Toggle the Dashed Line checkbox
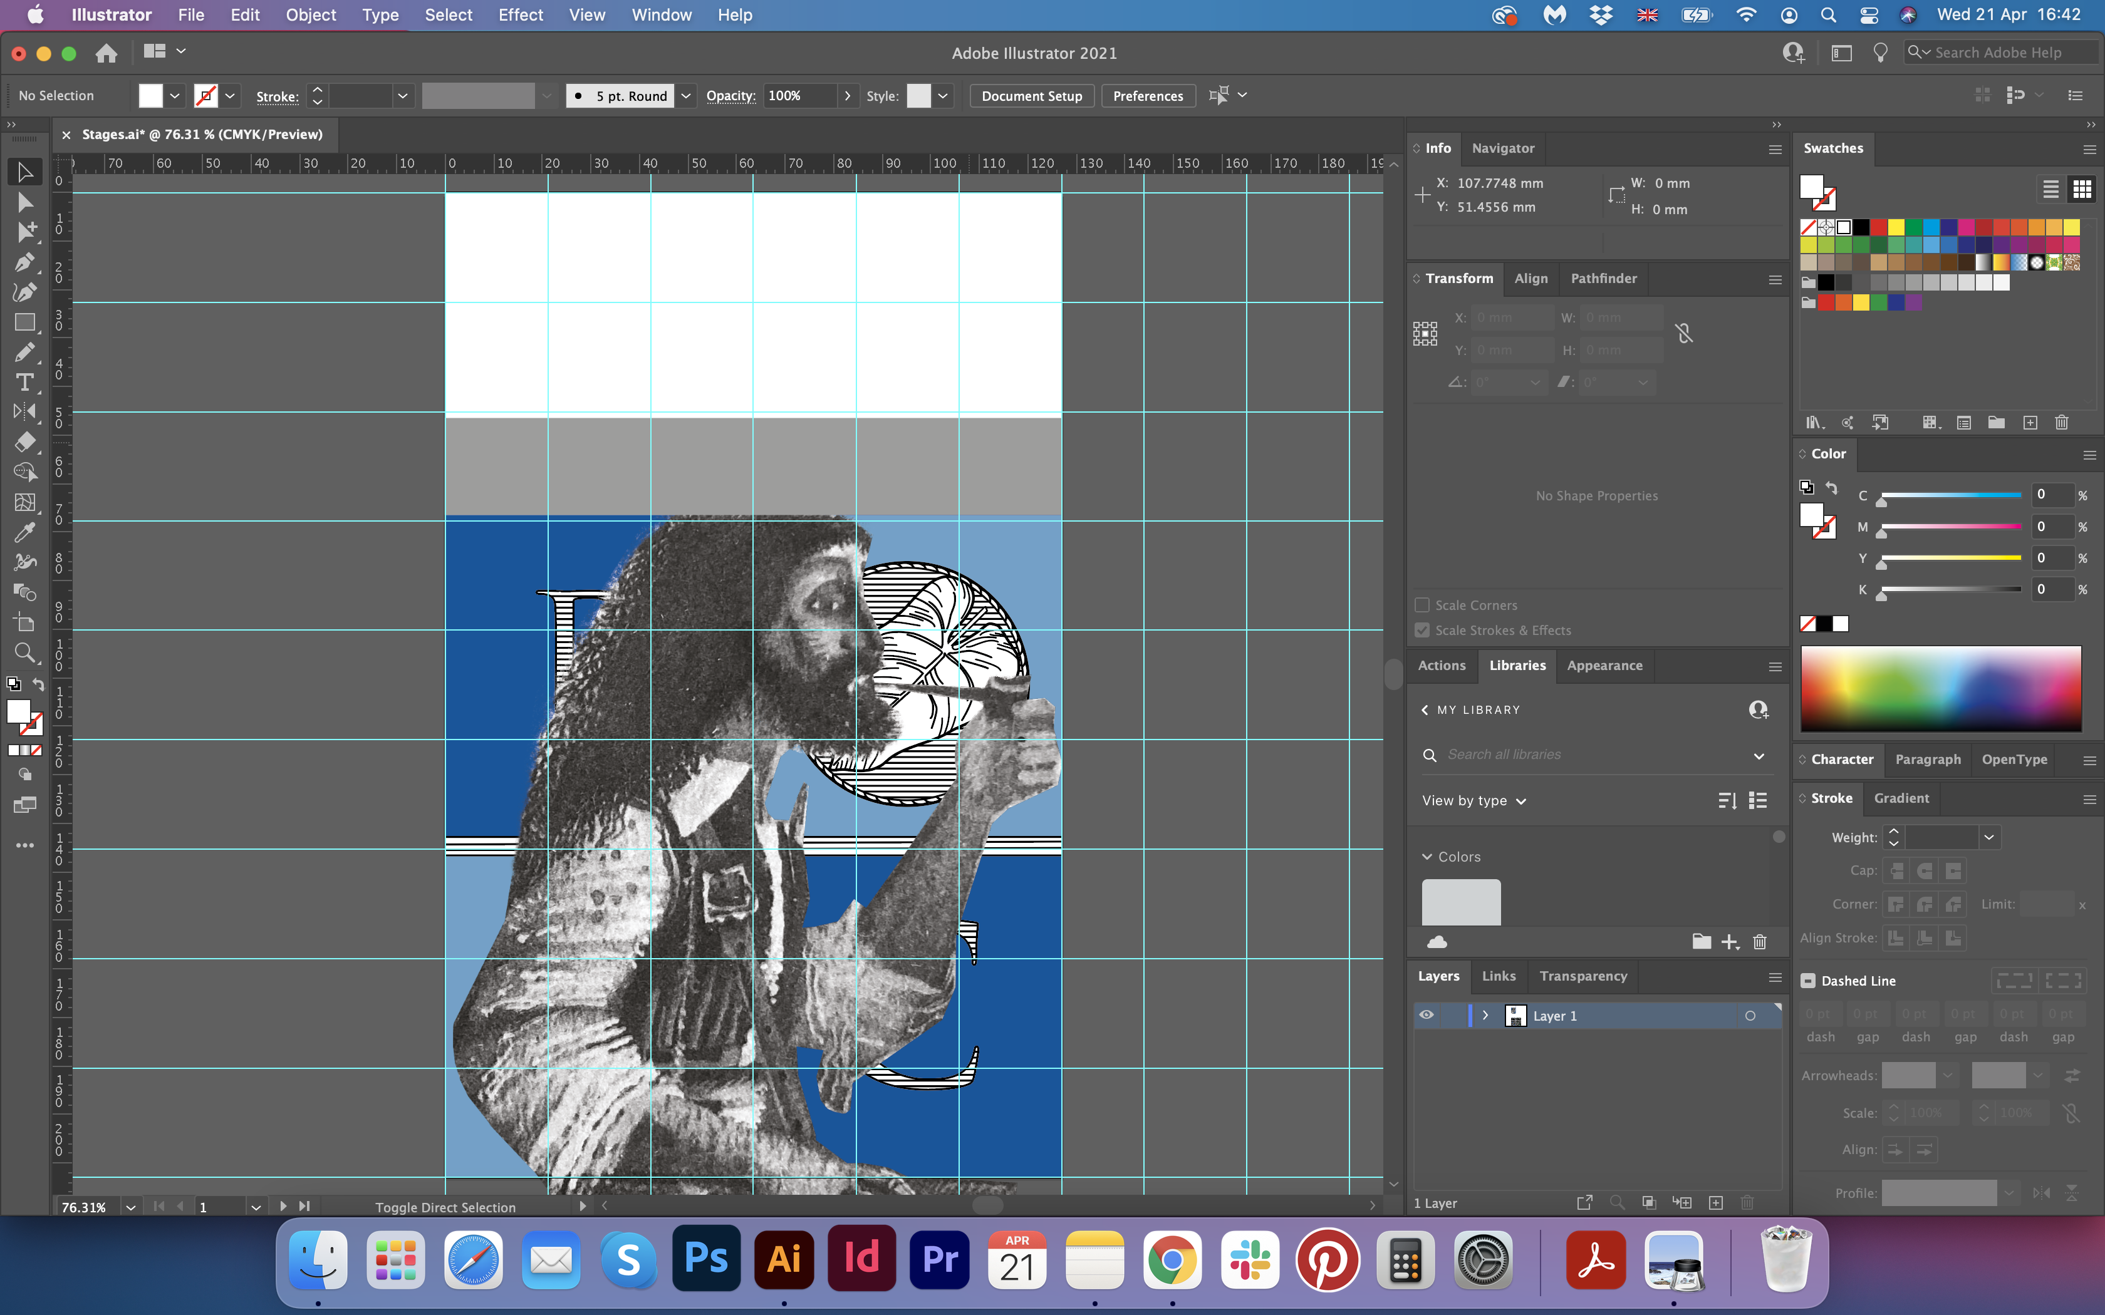2105x1315 pixels. [x=1809, y=981]
